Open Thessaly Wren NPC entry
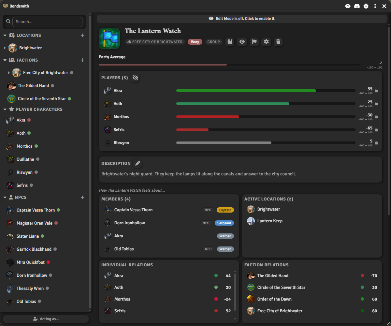 (x=30, y=288)
